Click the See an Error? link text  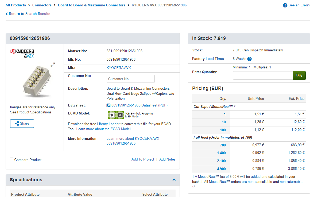pyautogui.click(x=299, y=5)
